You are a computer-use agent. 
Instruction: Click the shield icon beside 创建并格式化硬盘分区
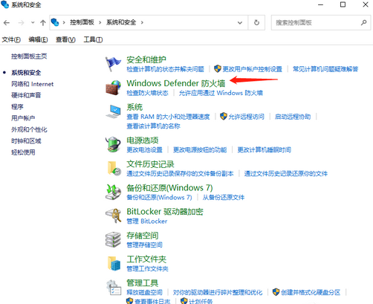click(276, 292)
